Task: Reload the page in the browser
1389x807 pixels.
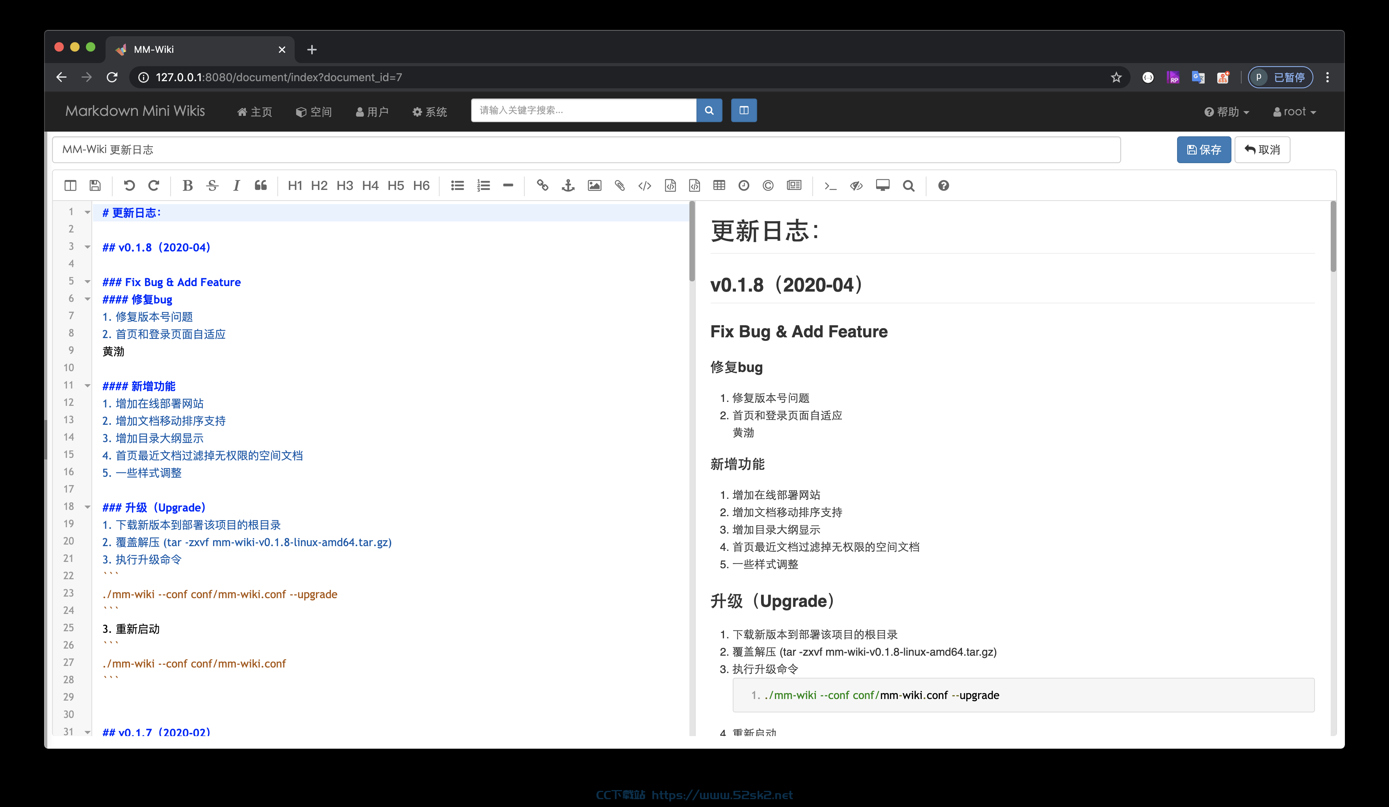Action: (112, 77)
